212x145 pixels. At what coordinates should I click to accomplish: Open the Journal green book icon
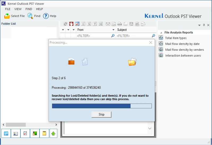(x=35, y=133)
